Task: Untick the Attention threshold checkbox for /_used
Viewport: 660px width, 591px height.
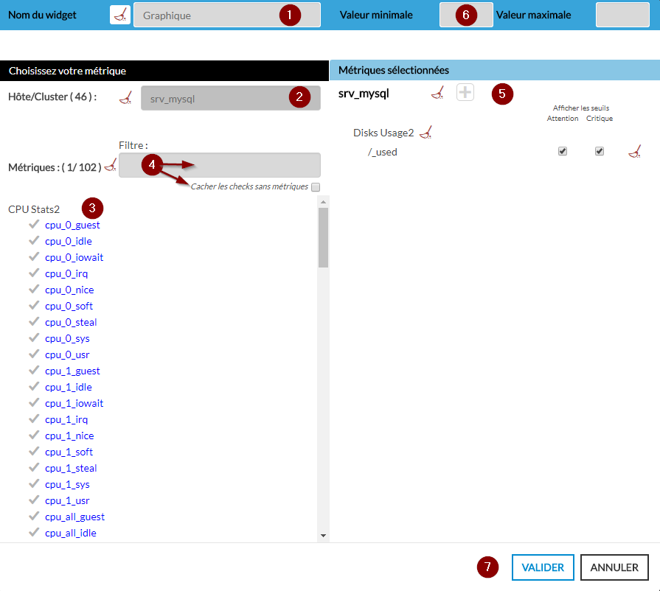Action: pyautogui.click(x=563, y=152)
